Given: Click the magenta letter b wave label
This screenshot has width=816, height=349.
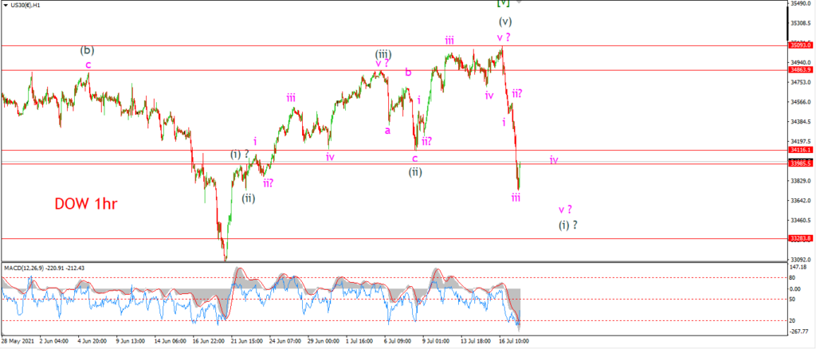Looking at the screenshot, I should 409,73.
